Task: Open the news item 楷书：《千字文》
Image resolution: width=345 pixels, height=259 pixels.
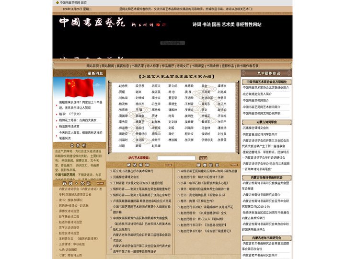Action: click(x=70, y=114)
